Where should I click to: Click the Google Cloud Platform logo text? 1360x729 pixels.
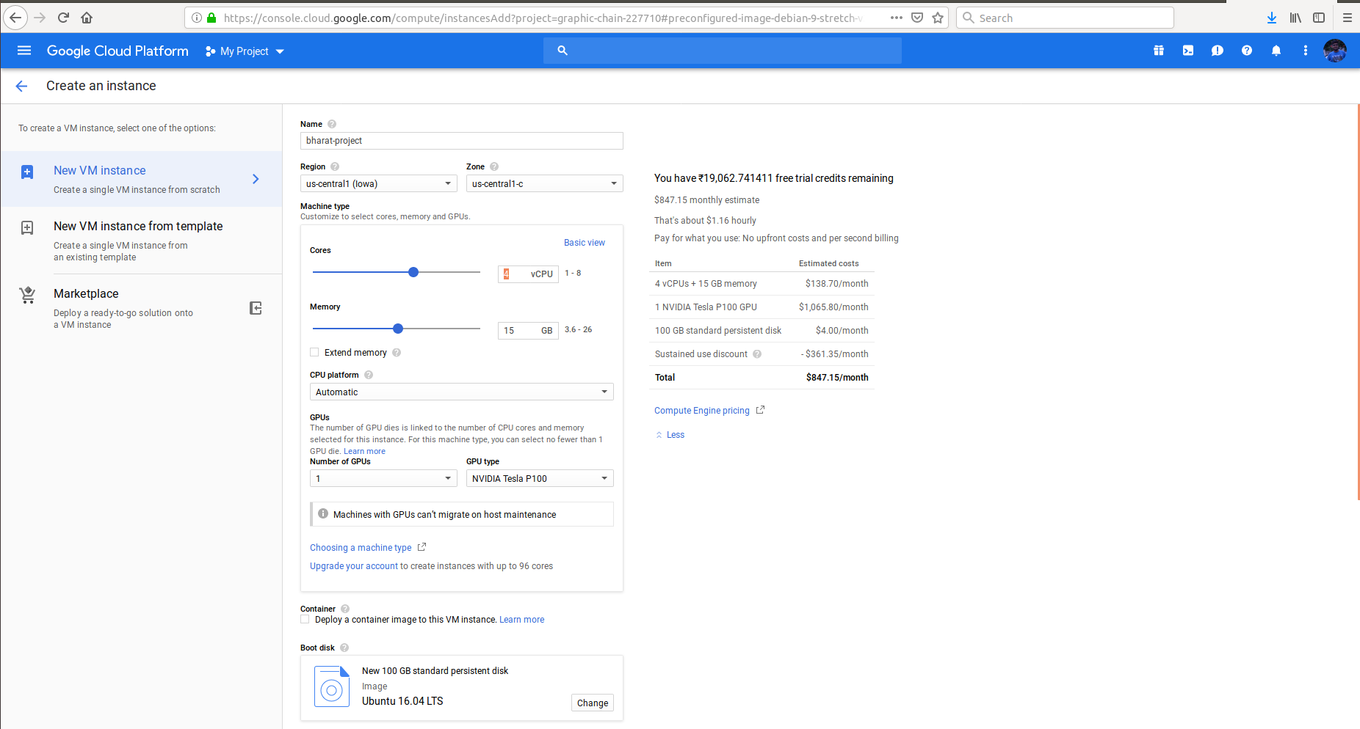click(117, 51)
